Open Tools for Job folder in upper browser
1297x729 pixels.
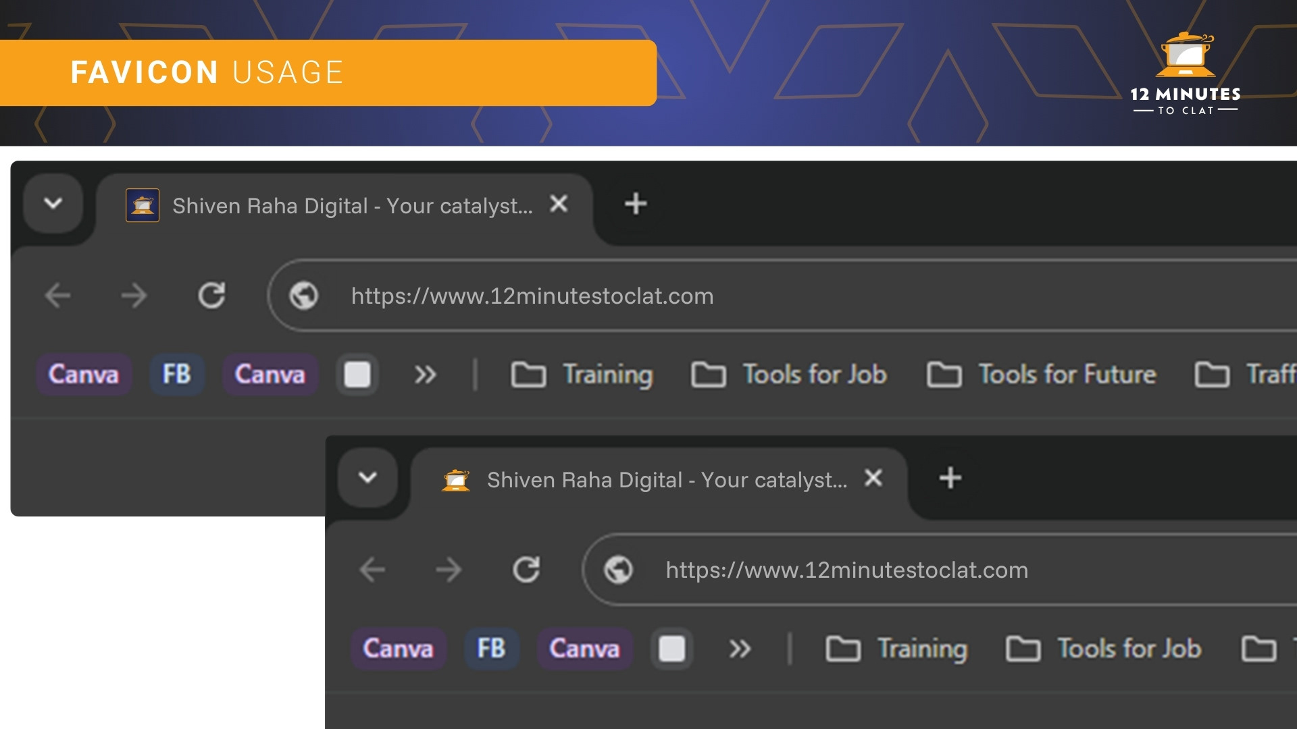point(789,375)
